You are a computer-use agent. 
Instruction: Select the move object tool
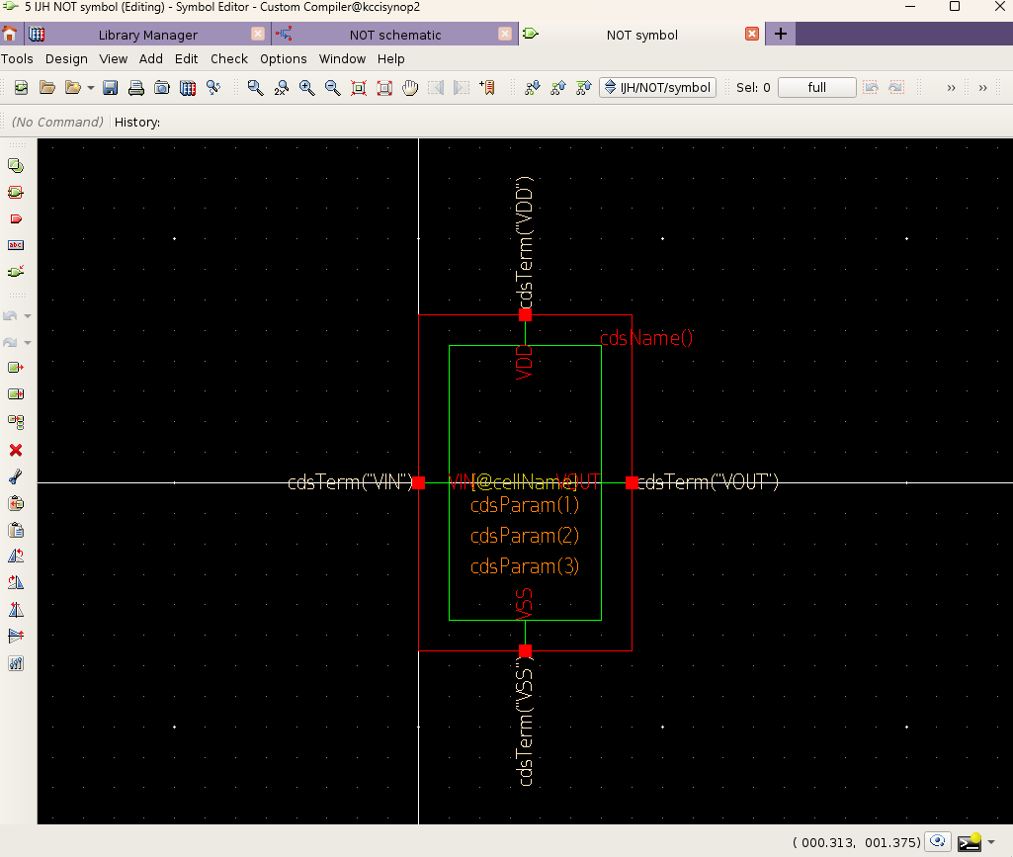pos(16,368)
